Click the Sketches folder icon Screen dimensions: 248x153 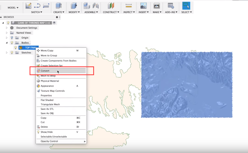17,53
